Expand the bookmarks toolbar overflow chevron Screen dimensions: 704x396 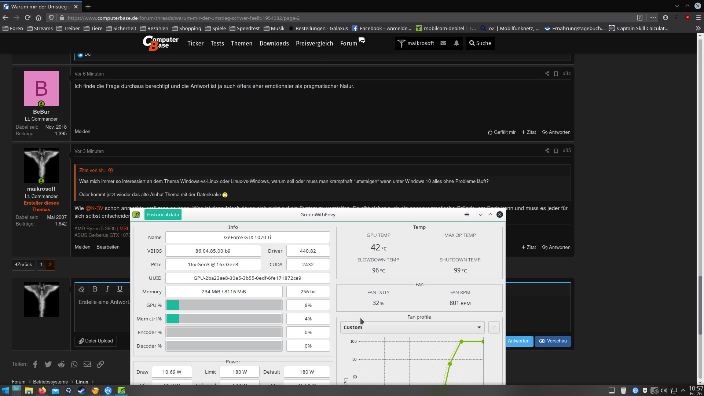coord(697,28)
